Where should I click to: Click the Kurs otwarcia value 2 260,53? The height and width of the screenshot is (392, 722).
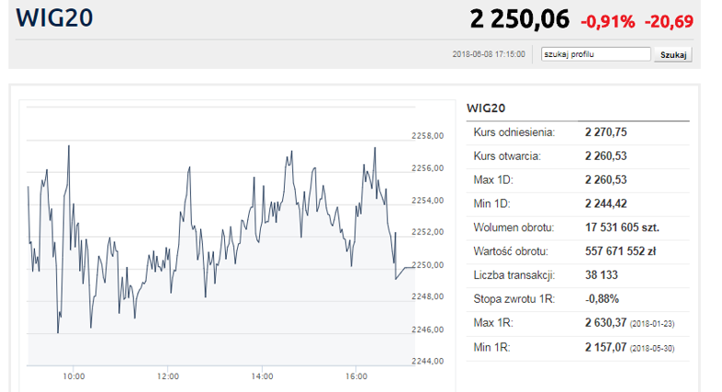click(606, 156)
